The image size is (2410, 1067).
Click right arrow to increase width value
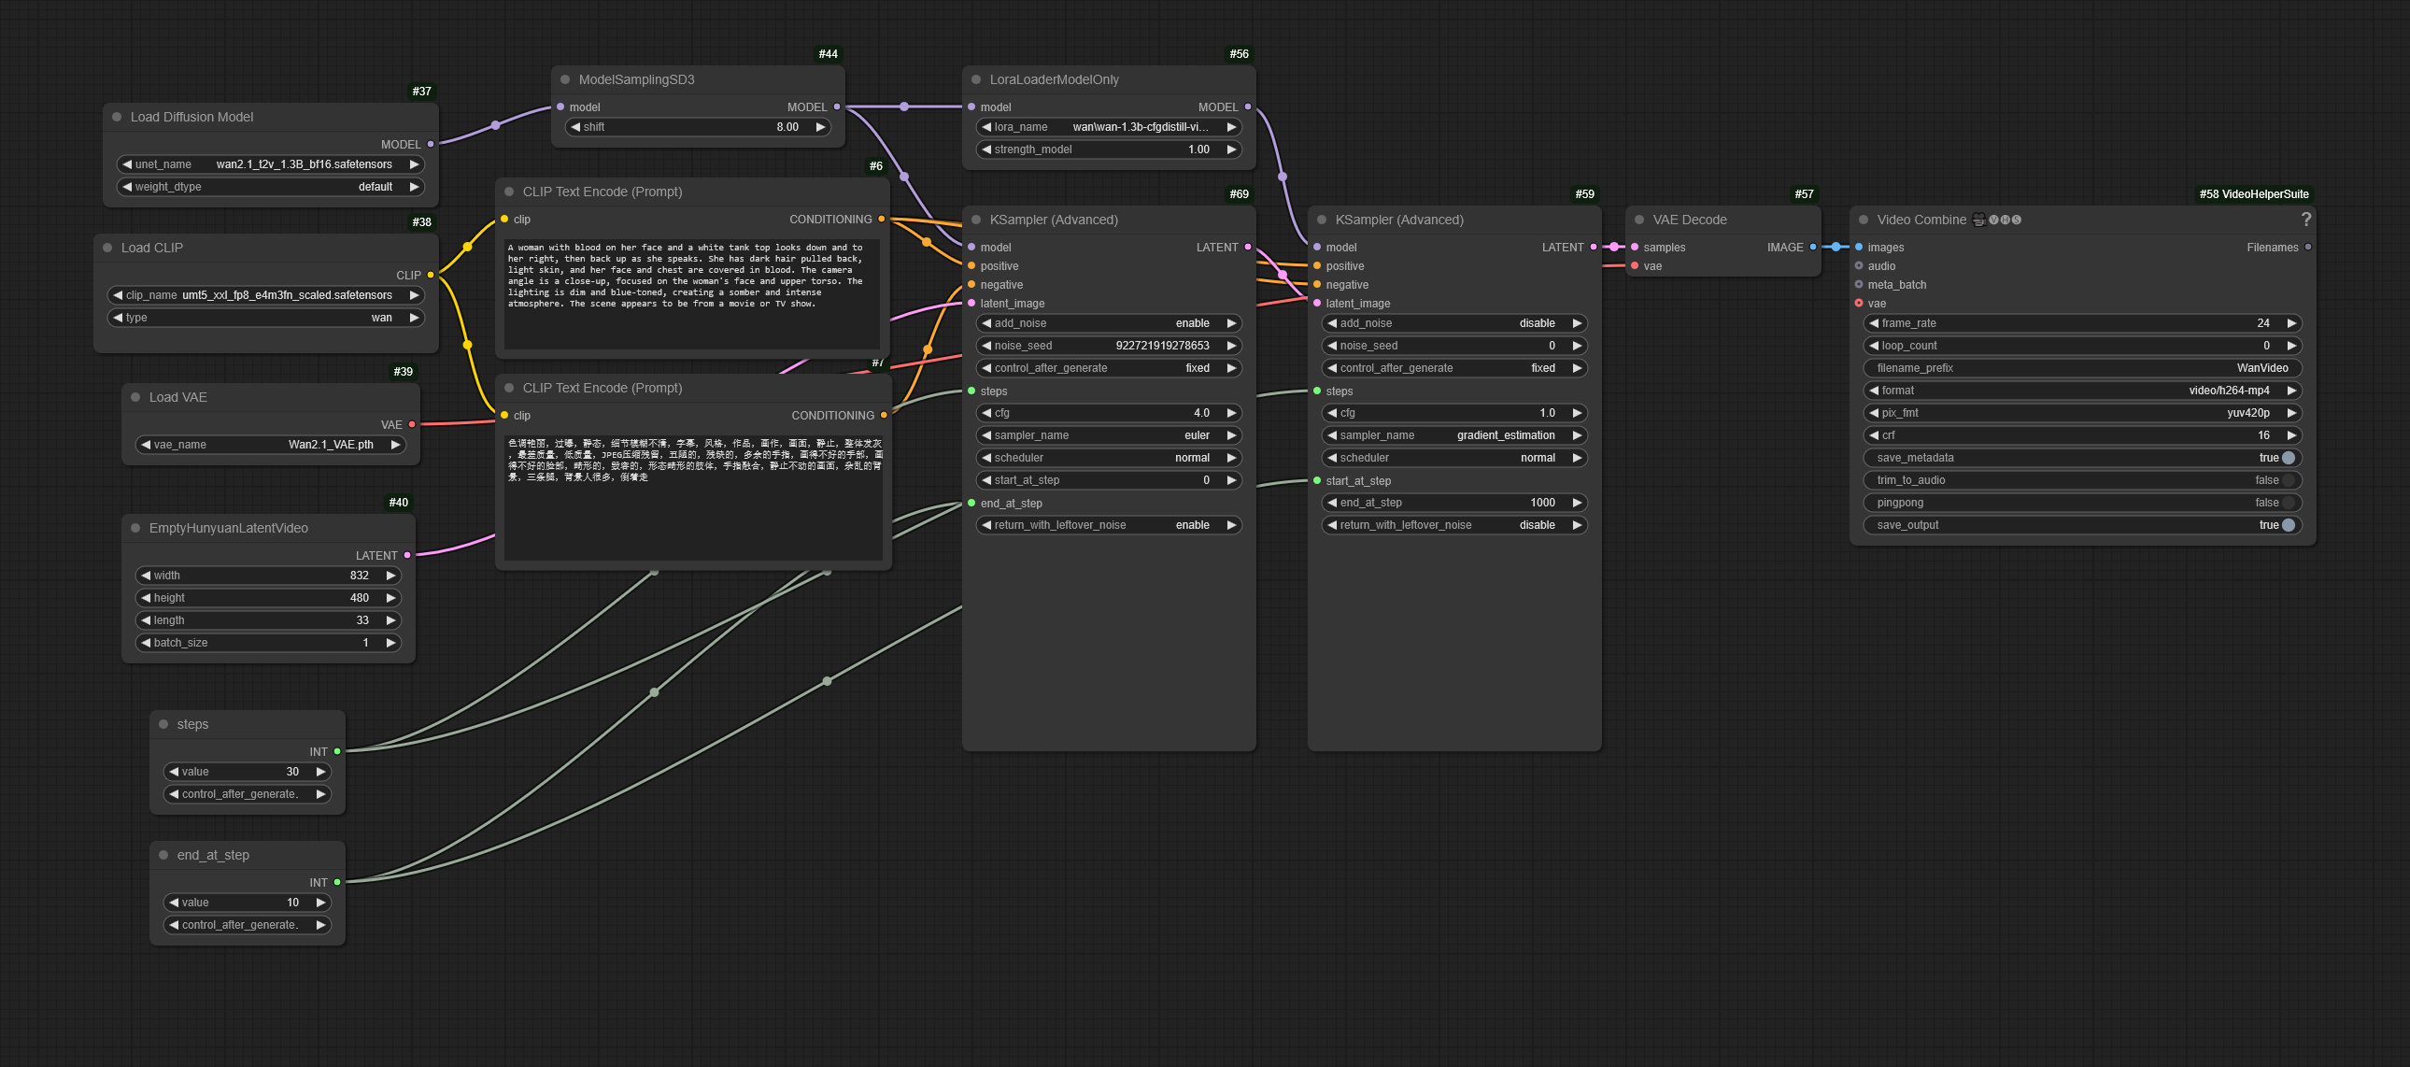coord(391,576)
